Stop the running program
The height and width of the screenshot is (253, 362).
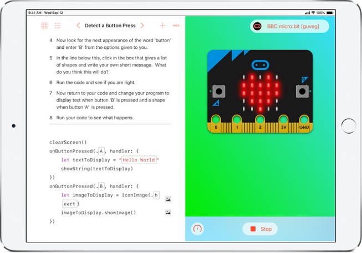260,229
